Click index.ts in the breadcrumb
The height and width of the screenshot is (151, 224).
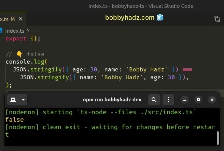pos(15,31)
